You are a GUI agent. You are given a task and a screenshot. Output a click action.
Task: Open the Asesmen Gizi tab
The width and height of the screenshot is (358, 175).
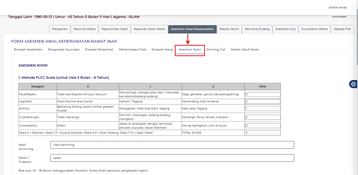285,29
